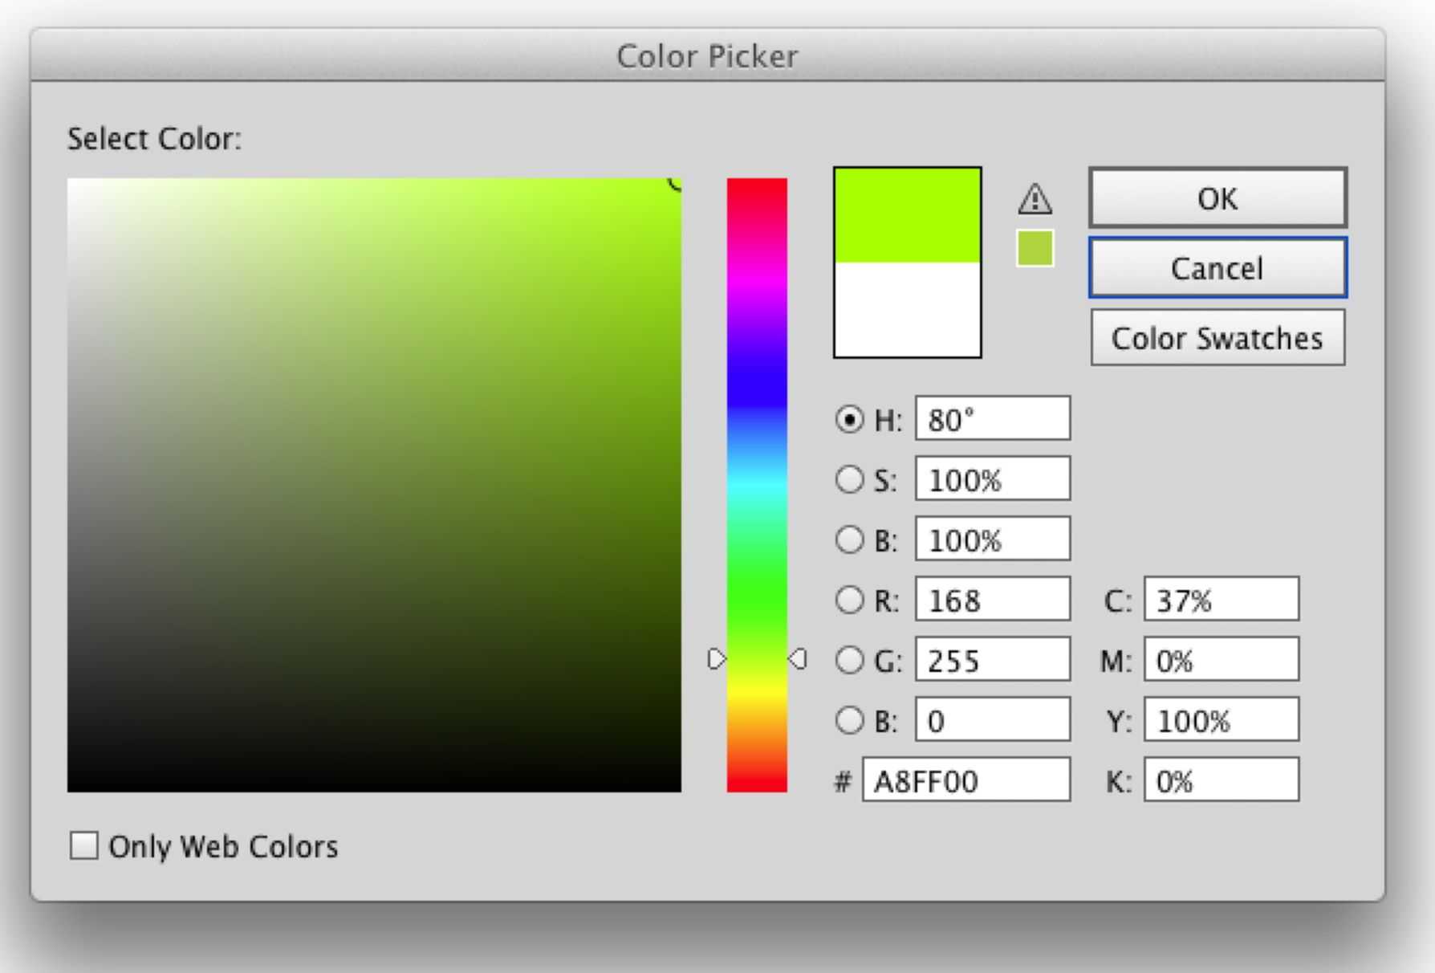The image size is (1435, 973).
Task: Click the left hue slider arrow handle
Action: click(717, 659)
